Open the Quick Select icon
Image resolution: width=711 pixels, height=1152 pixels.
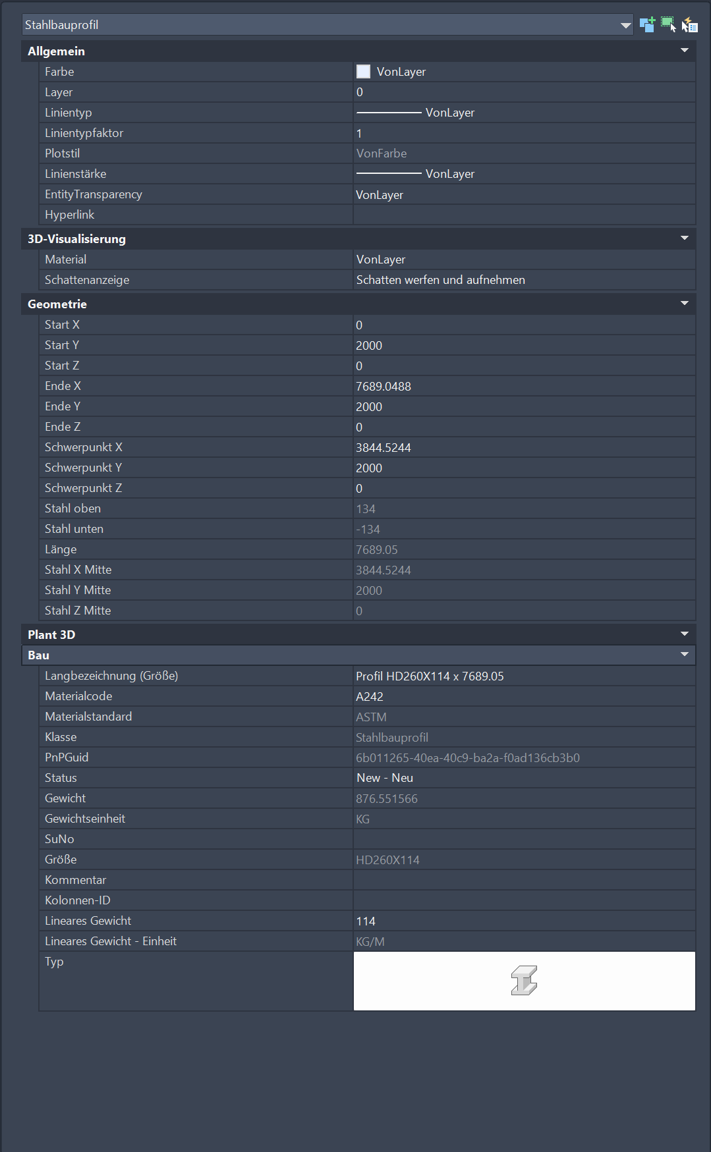point(689,25)
